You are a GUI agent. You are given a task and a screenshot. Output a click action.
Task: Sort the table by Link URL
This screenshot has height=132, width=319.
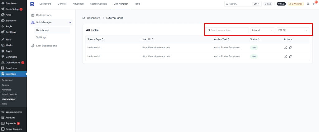coord(147,39)
